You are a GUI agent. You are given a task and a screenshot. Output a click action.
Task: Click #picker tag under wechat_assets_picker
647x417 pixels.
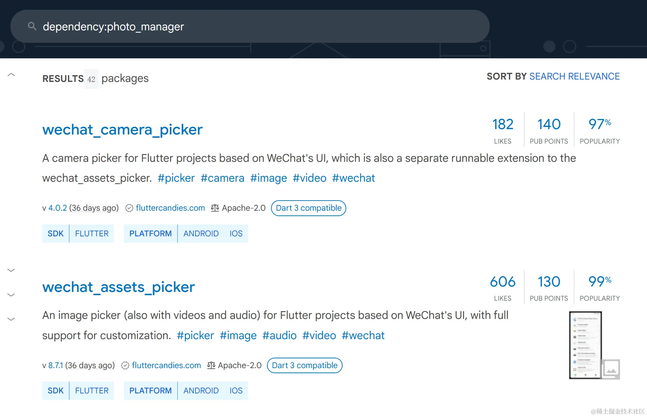point(195,335)
